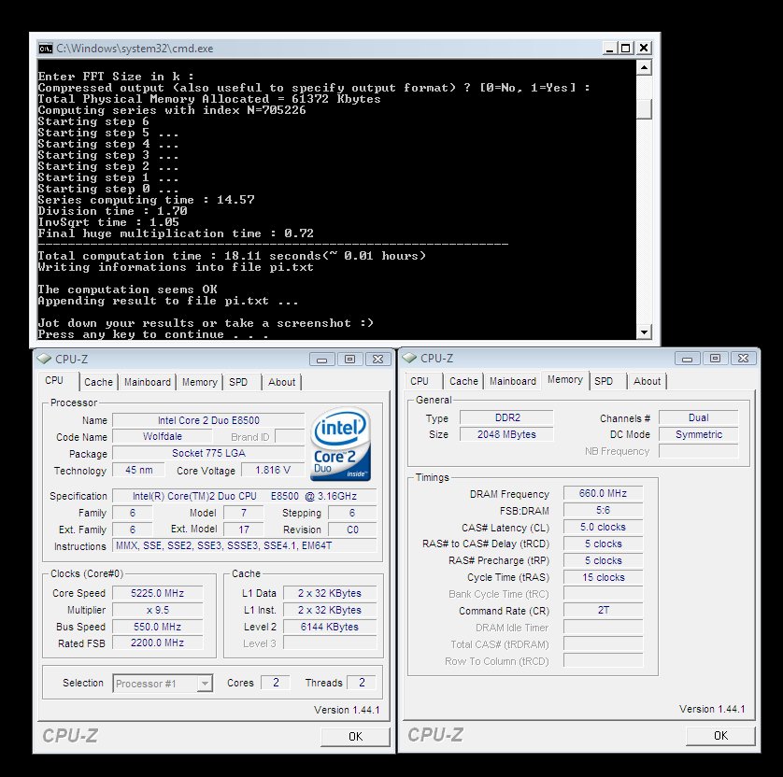
Task: Click the Specification field text
Action: point(244,496)
